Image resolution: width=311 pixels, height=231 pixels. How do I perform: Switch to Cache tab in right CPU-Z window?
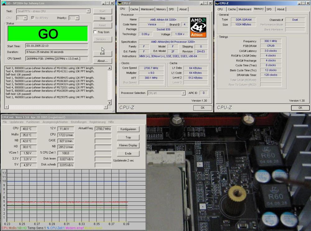point(232,9)
